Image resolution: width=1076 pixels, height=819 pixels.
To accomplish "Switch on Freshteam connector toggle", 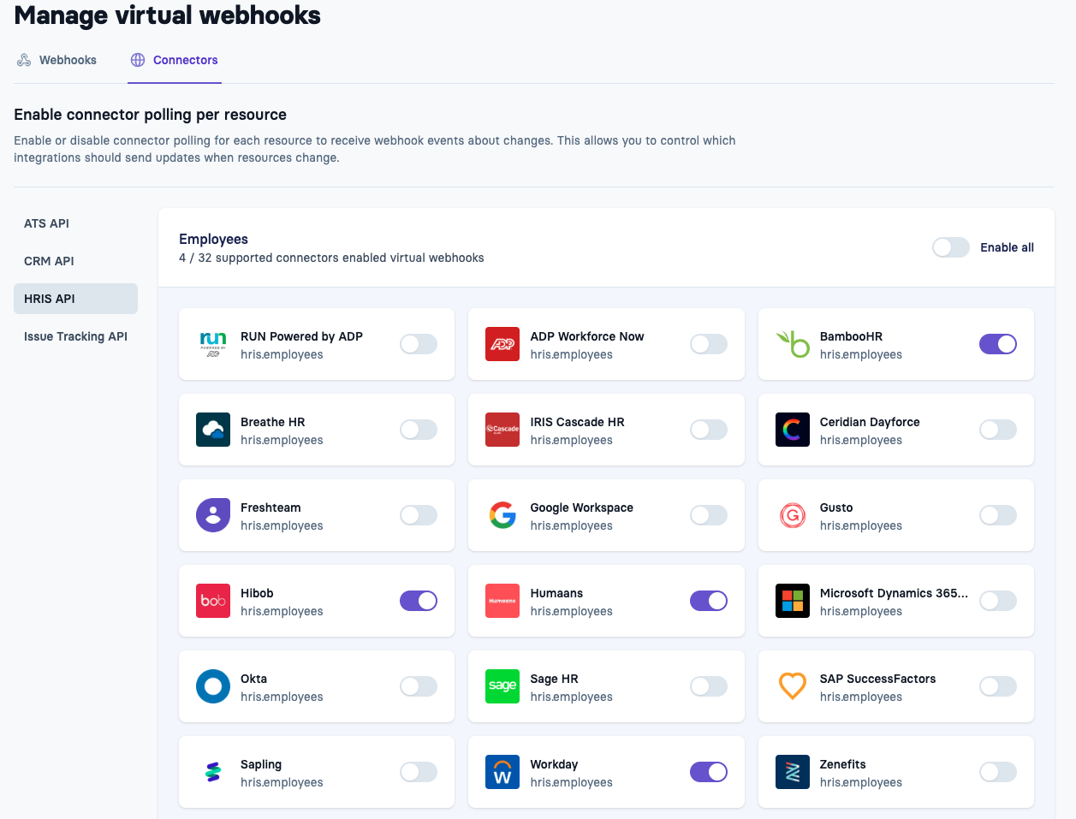I will pos(419,515).
